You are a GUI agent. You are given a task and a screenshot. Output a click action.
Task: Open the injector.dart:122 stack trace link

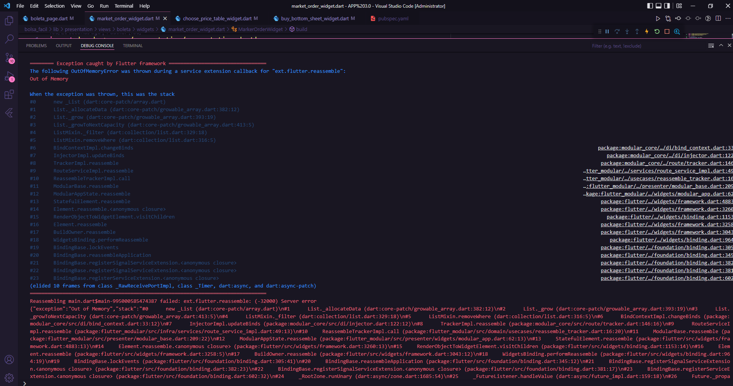tap(669, 155)
